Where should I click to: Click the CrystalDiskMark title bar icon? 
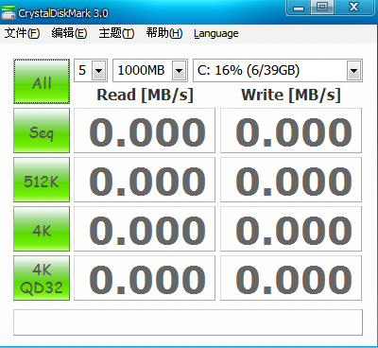tap(8, 12)
